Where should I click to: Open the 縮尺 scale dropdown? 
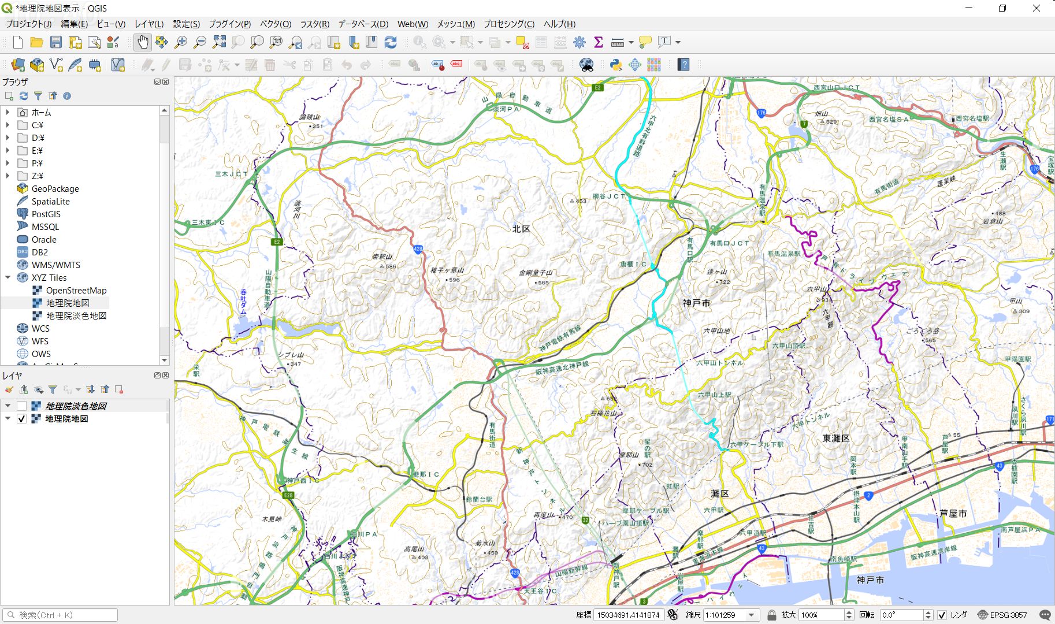click(752, 615)
